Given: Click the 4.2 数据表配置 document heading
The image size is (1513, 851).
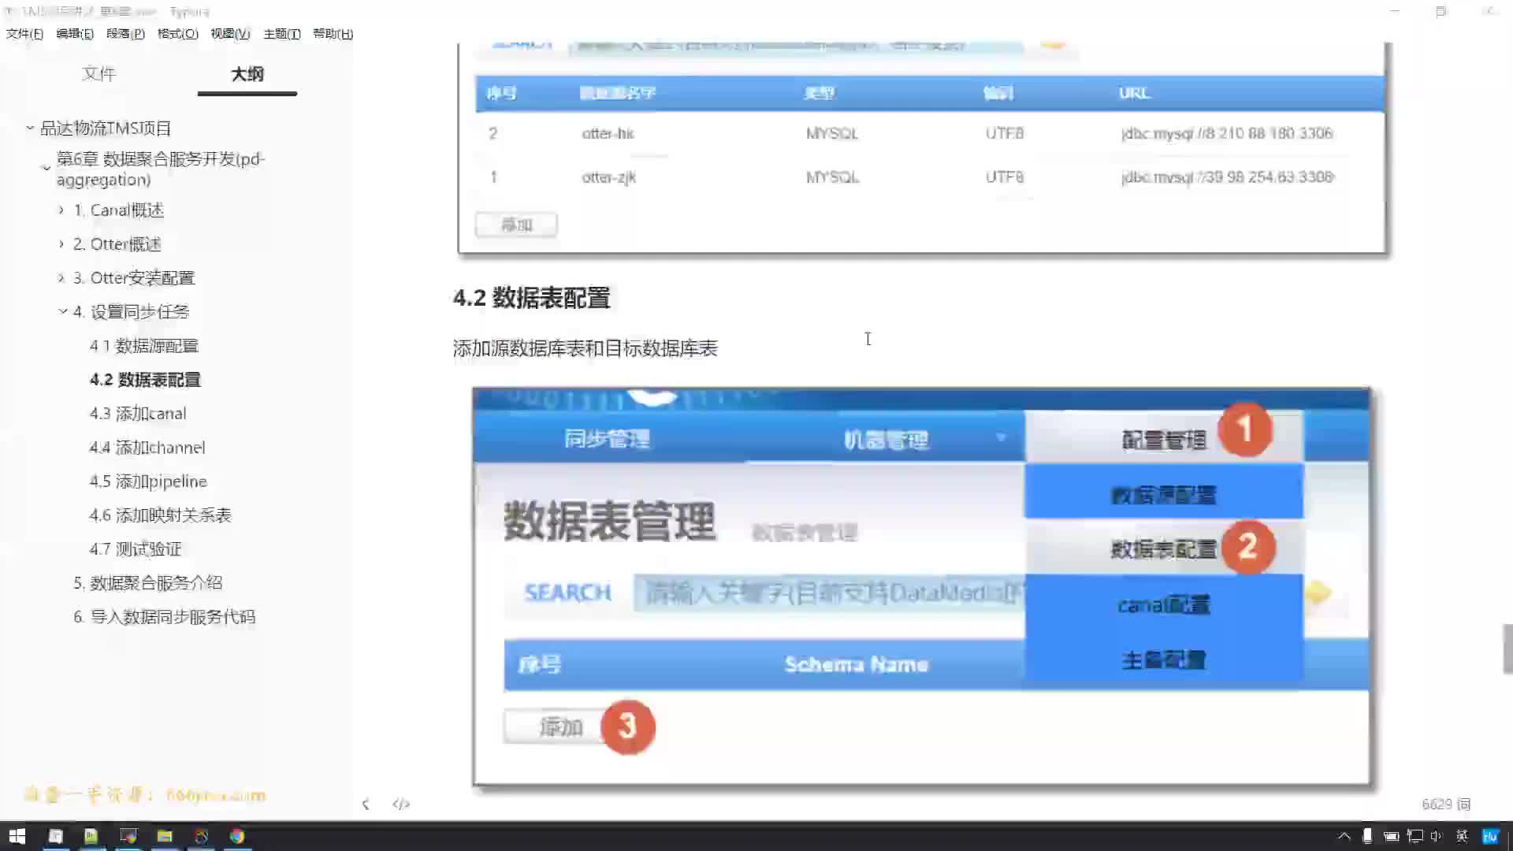Looking at the screenshot, I should pyautogui.click(x=532, y=298).
